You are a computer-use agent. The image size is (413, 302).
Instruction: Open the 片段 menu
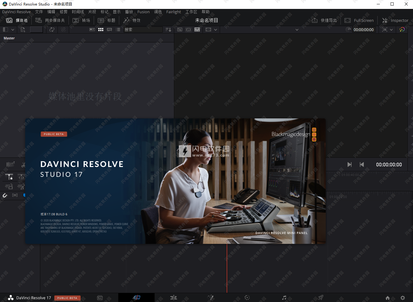tap(92, 12)
